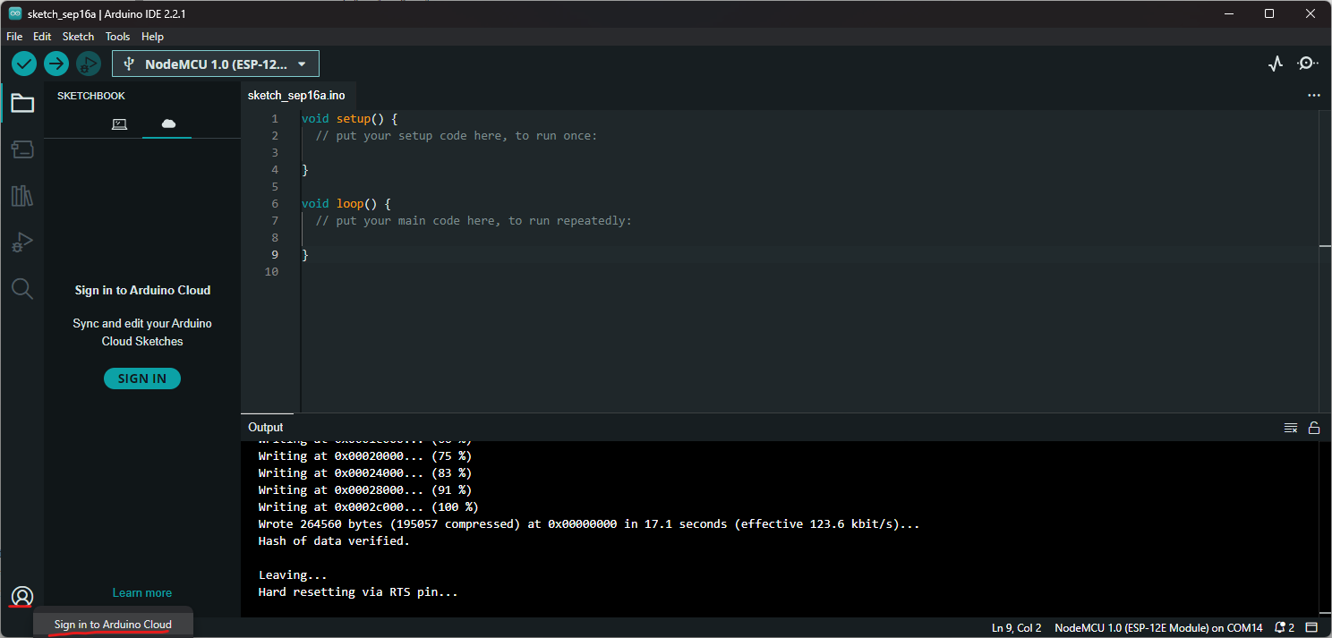The image size is (1332, 638).
Task: Open the notifications bell in status bar
Action: coord(1285,627)
